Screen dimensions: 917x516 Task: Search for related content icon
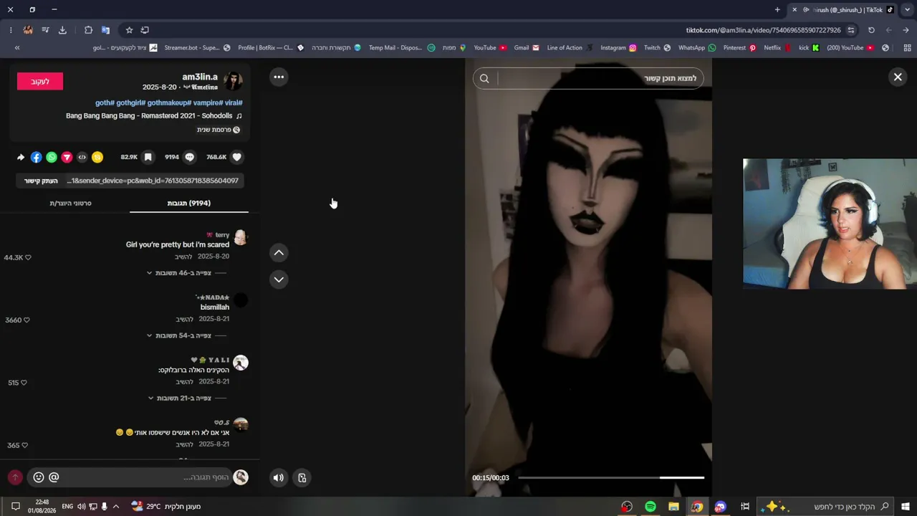point(484,79)
